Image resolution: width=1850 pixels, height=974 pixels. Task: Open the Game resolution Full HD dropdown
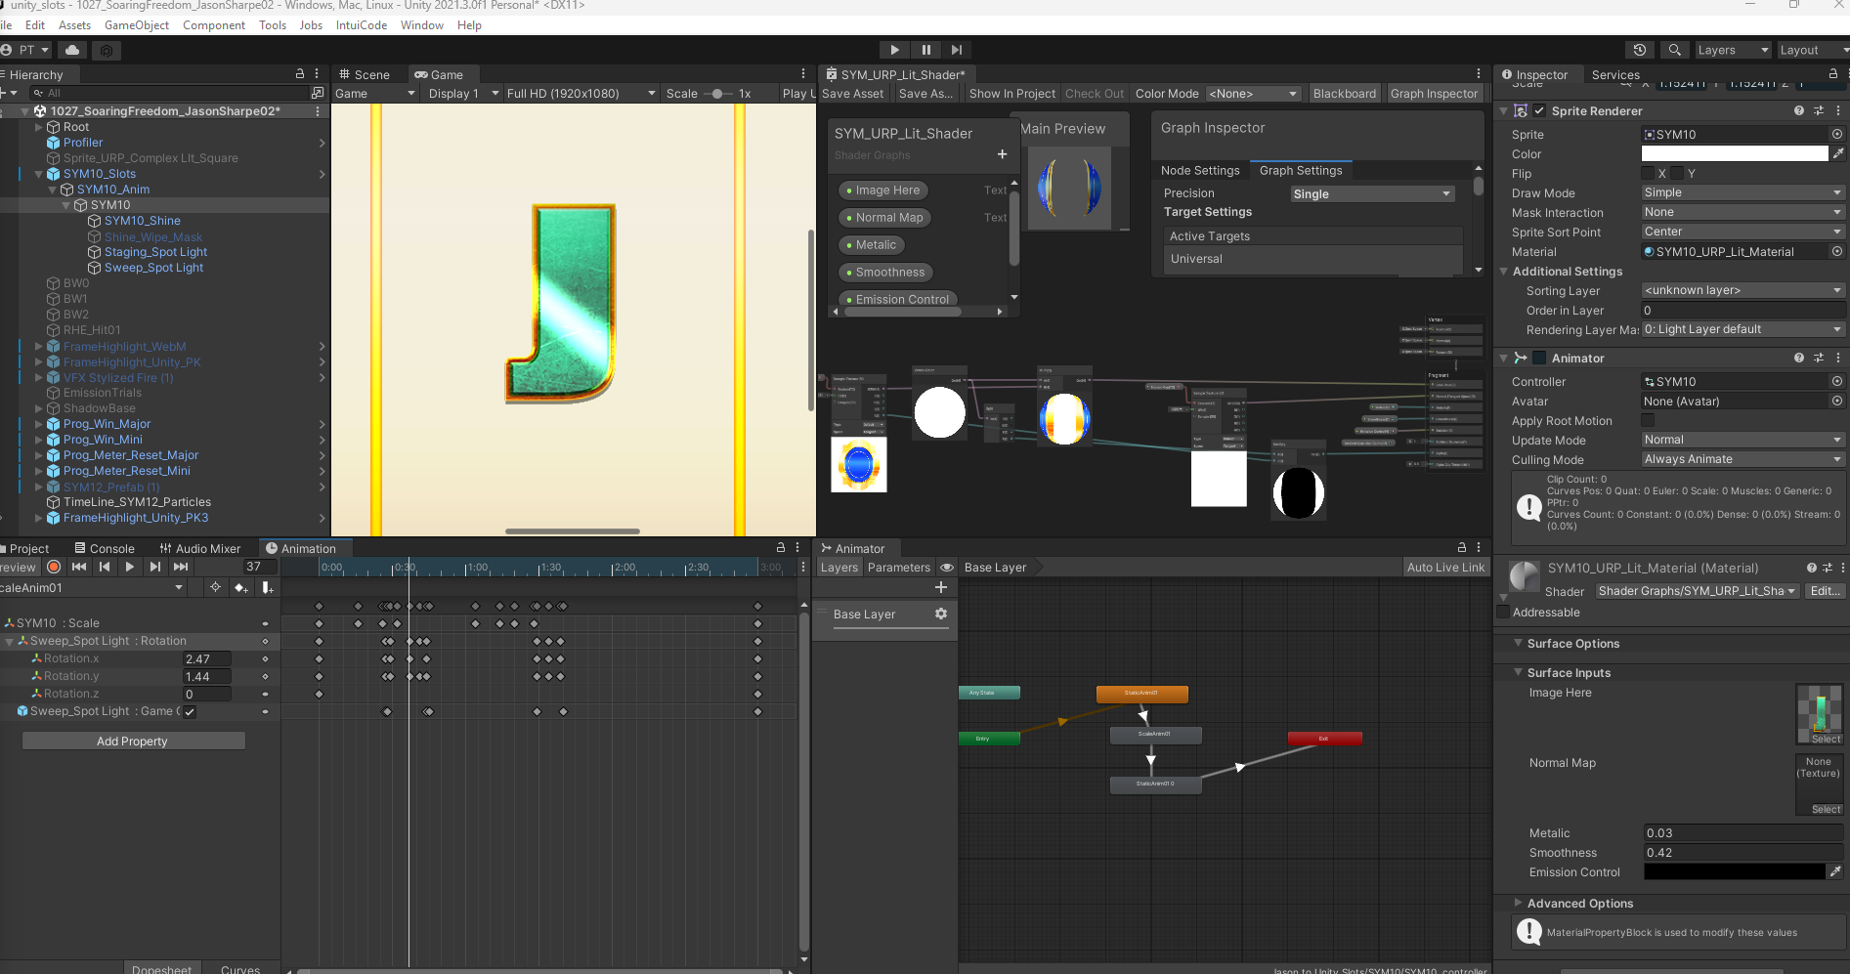pyautogui.click(x=581, y=94)
